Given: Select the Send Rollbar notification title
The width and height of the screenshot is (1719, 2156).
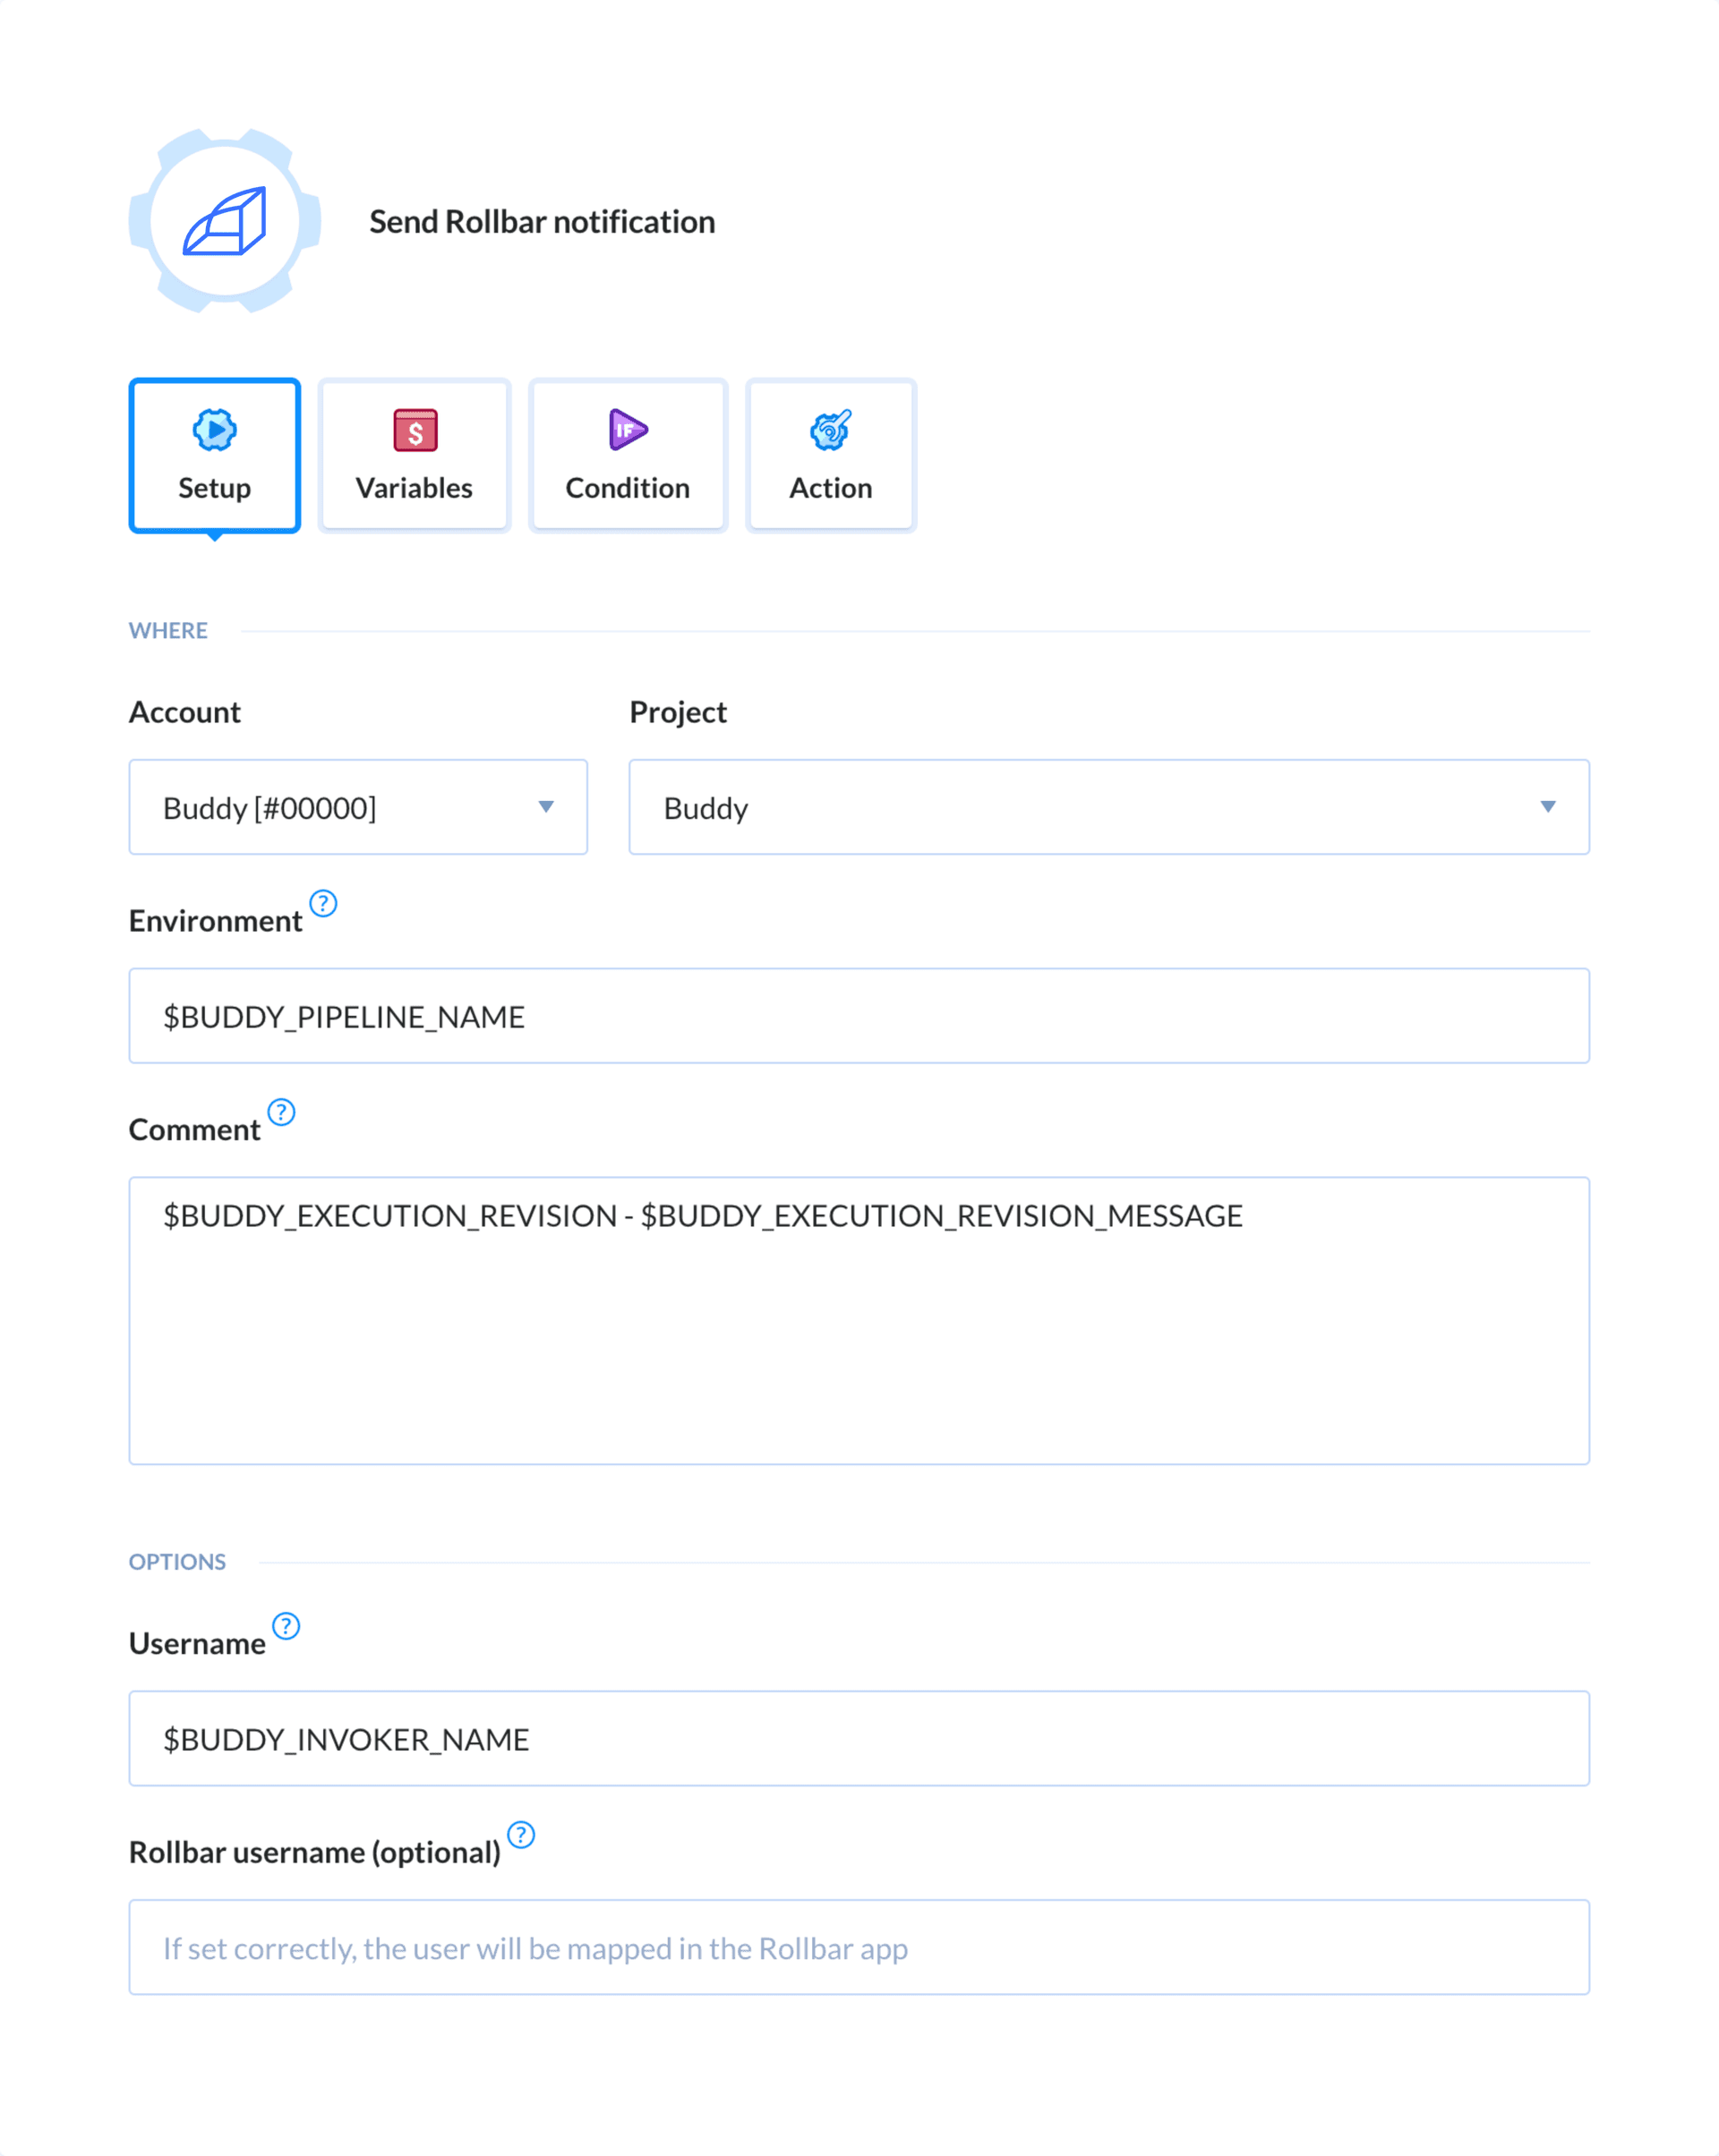Looking at the screenshot, I should (542, 221).
